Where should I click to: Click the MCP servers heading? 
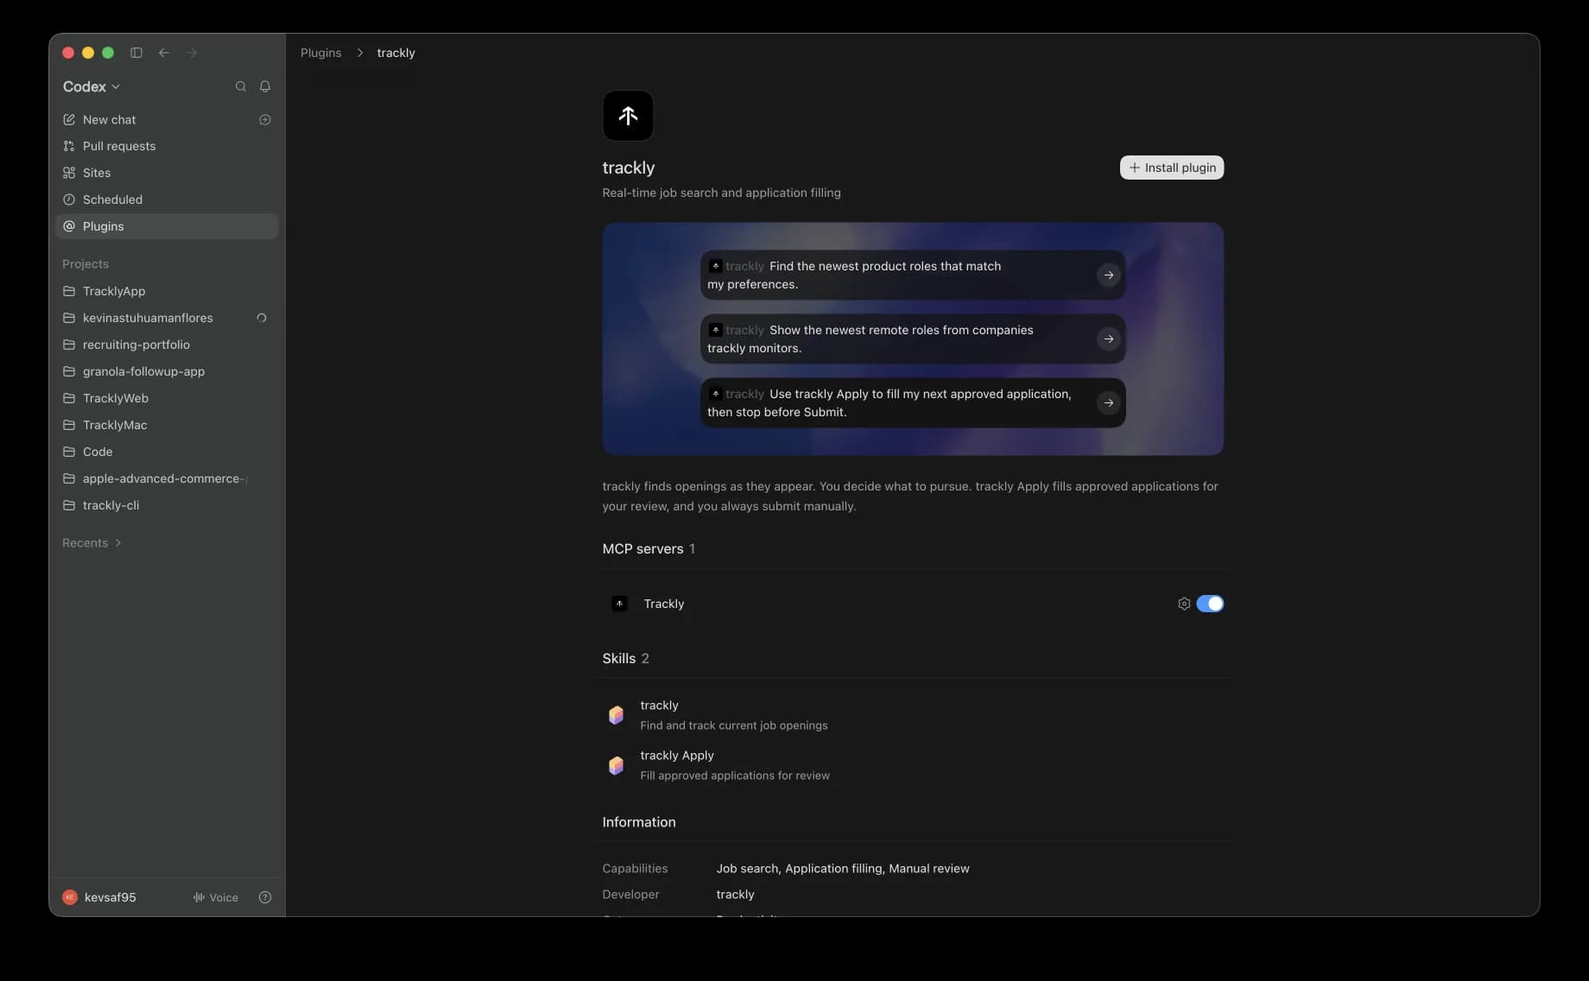643,549
